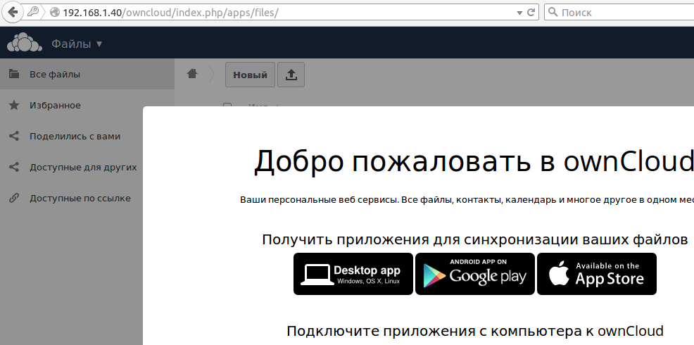Click the Добро пожаловать в ownCloud heading
This screenshot has width=694, height=345.
(x=474, y=161)
